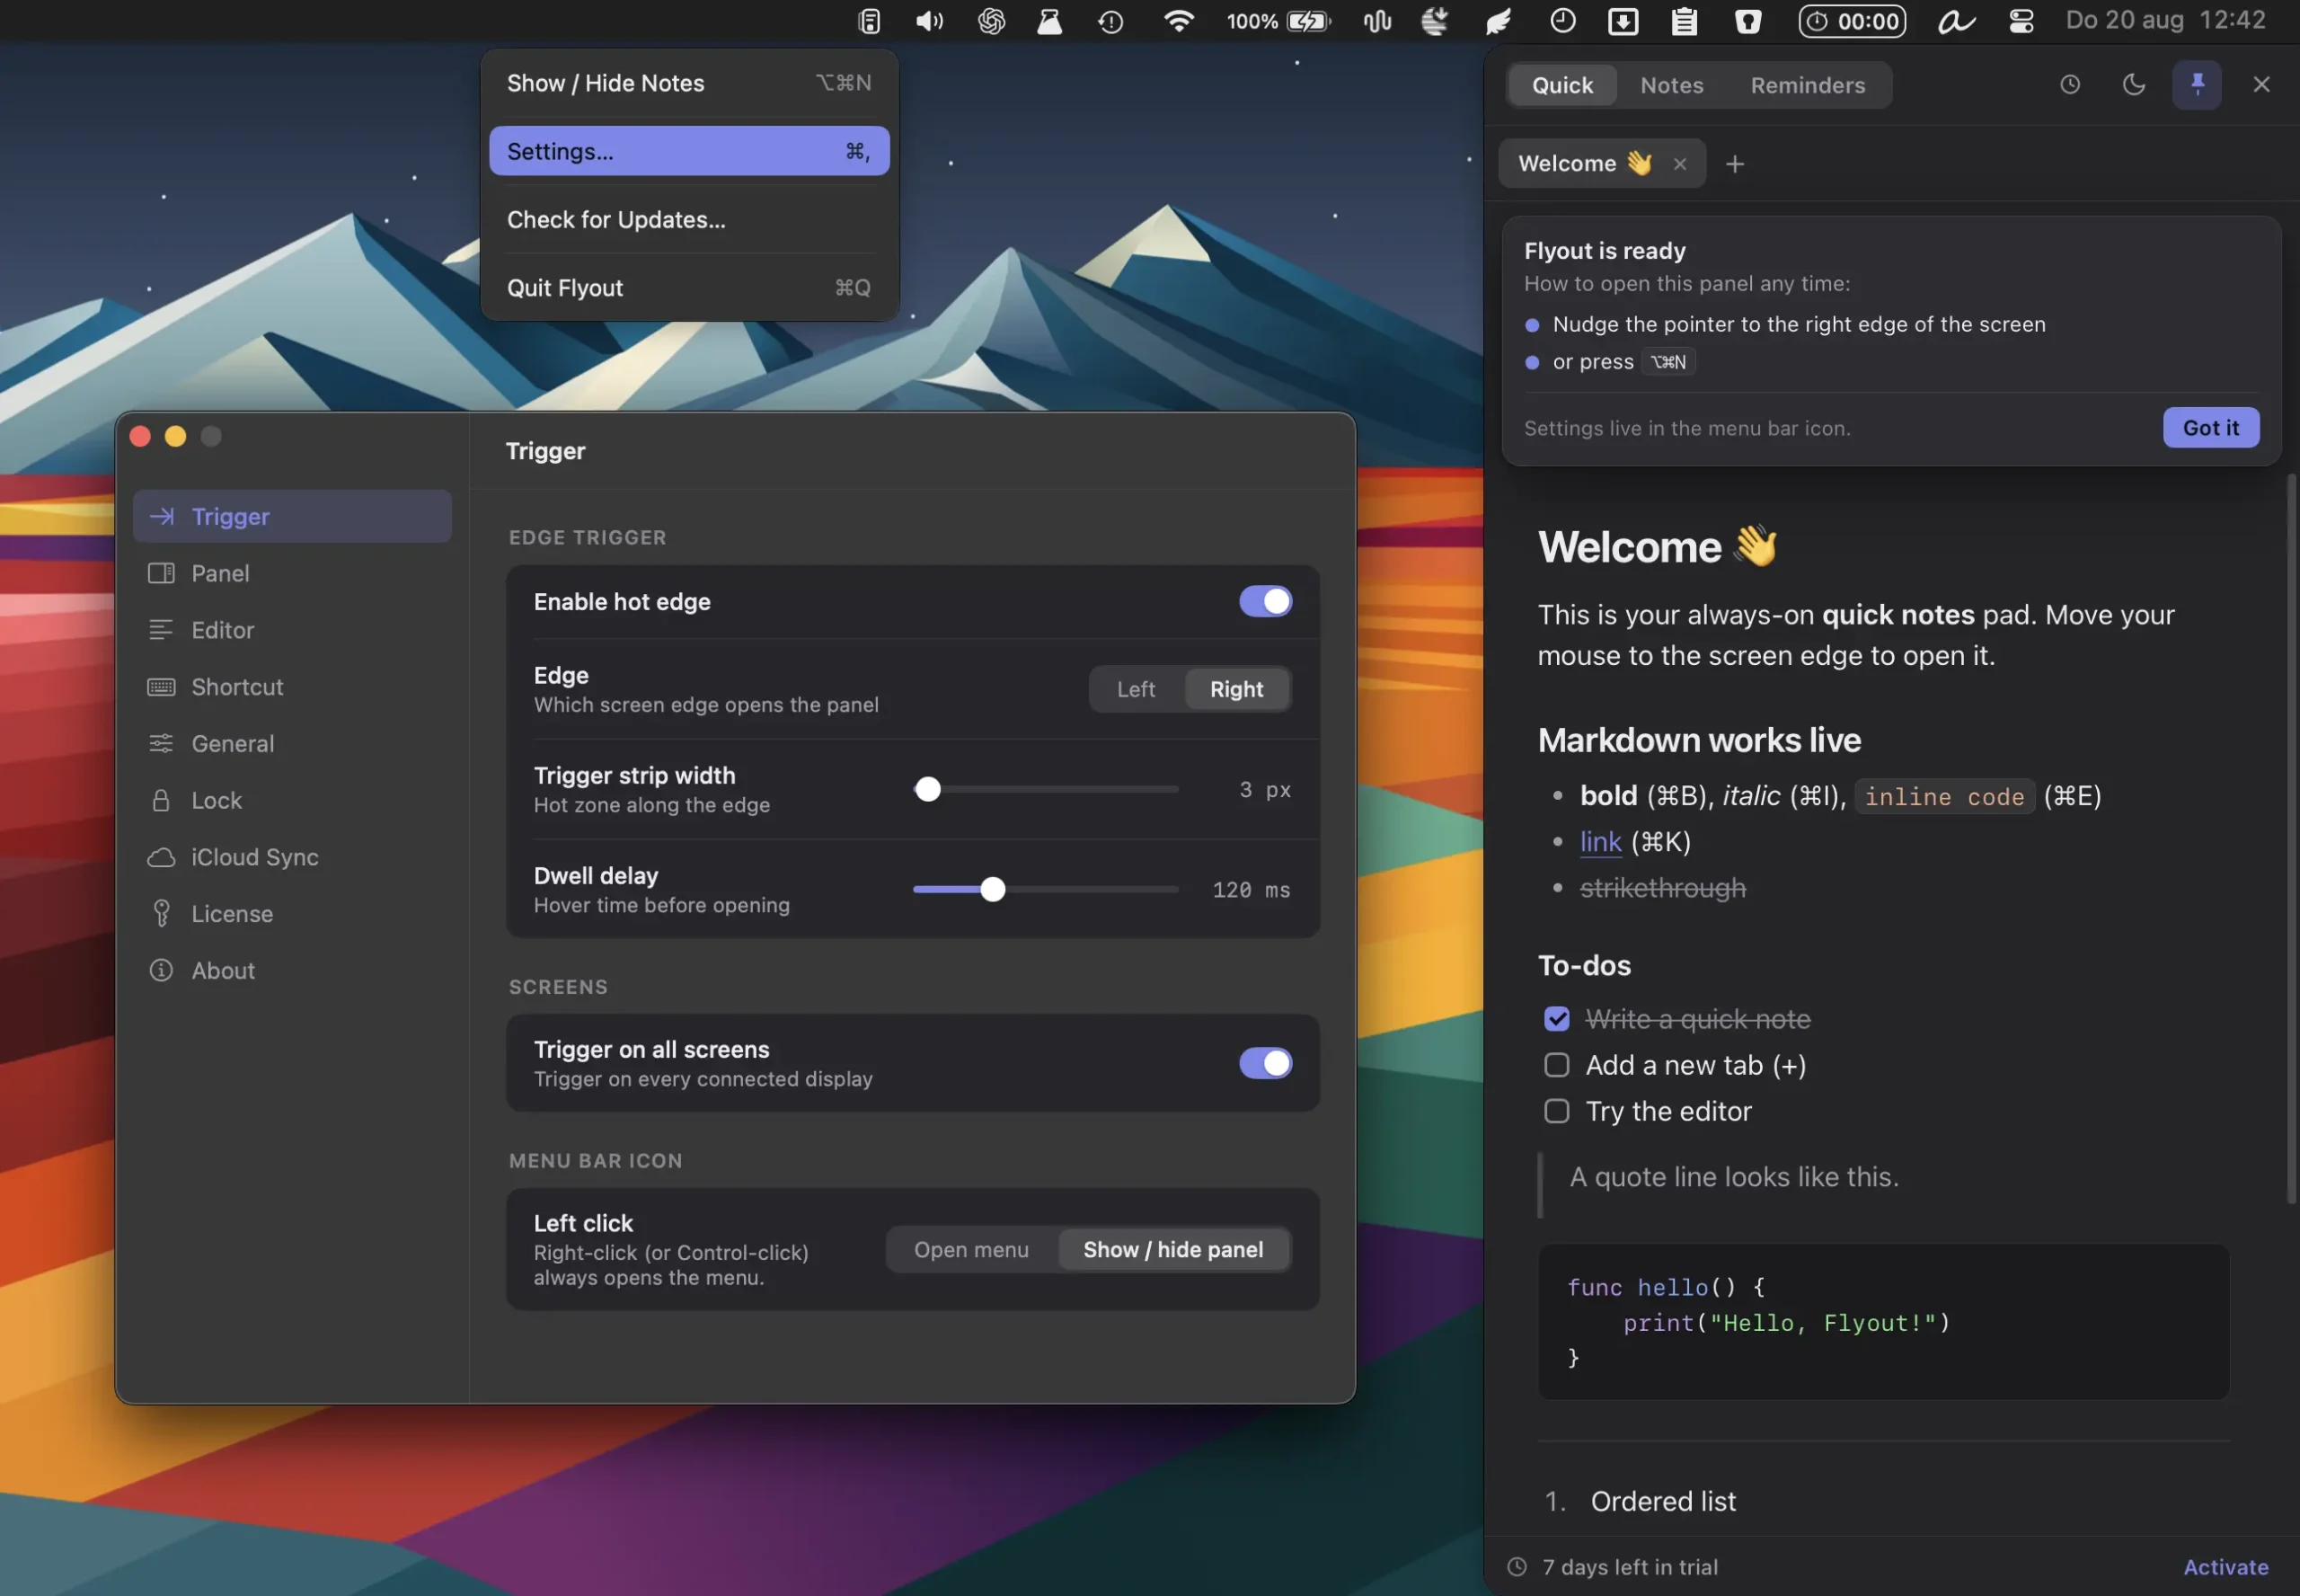Click the "A quote line looks like this." text
2300x1596 pixels.
pos(1734,1177)
